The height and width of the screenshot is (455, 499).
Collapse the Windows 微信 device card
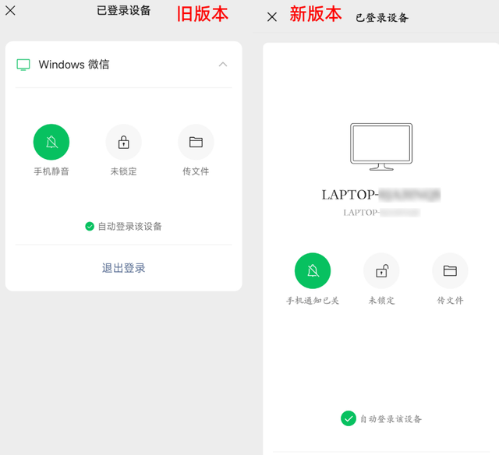pos(223,65)
